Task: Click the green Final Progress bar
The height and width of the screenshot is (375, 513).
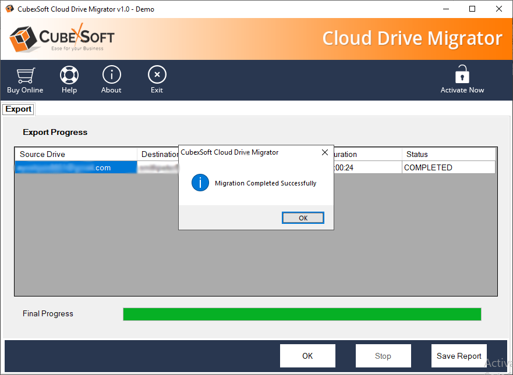Action: [x=302, y=314]
